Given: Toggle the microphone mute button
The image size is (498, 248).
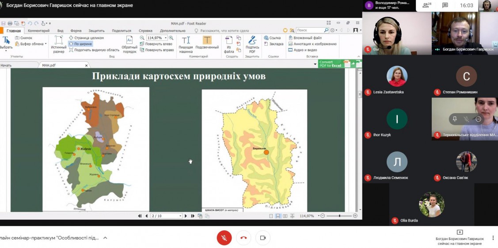Looking at the screenshot, I should click(x=224, y=238).
